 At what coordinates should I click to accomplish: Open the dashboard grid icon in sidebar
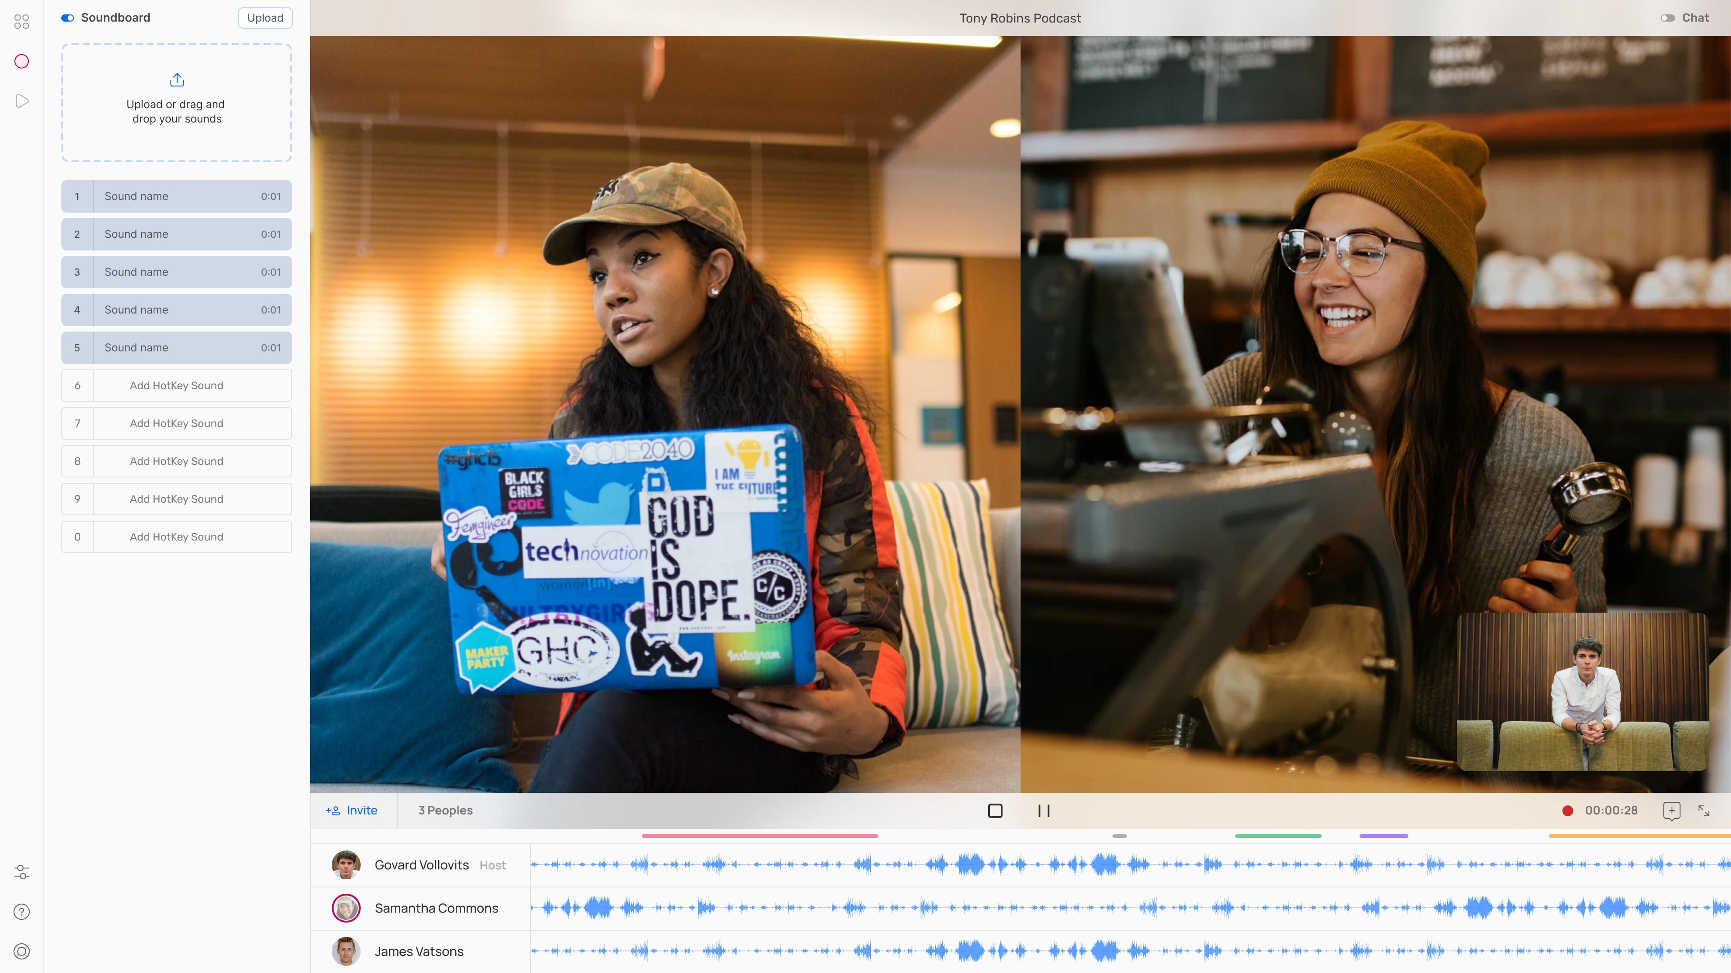pyautogui.click(x=22, y=22)
